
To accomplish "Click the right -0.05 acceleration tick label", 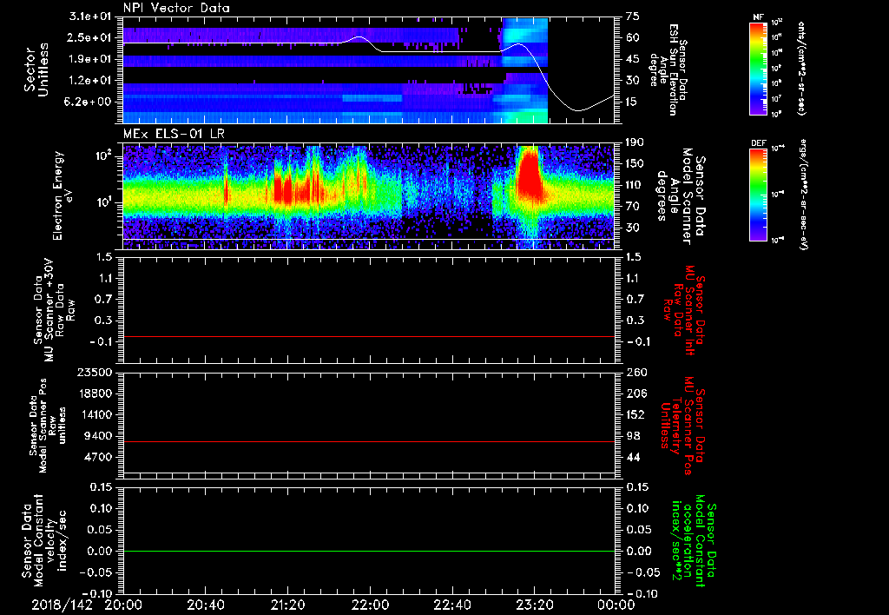I will pos(643,572).
